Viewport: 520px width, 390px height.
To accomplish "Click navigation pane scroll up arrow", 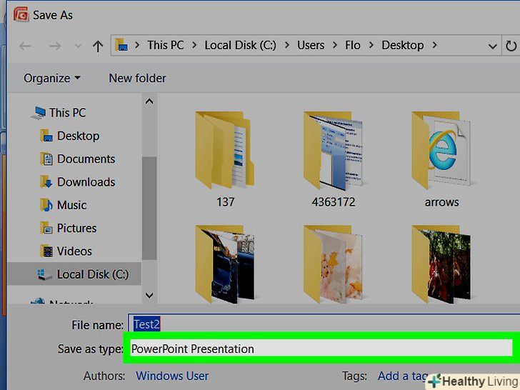I will click(x=149, y=101).
